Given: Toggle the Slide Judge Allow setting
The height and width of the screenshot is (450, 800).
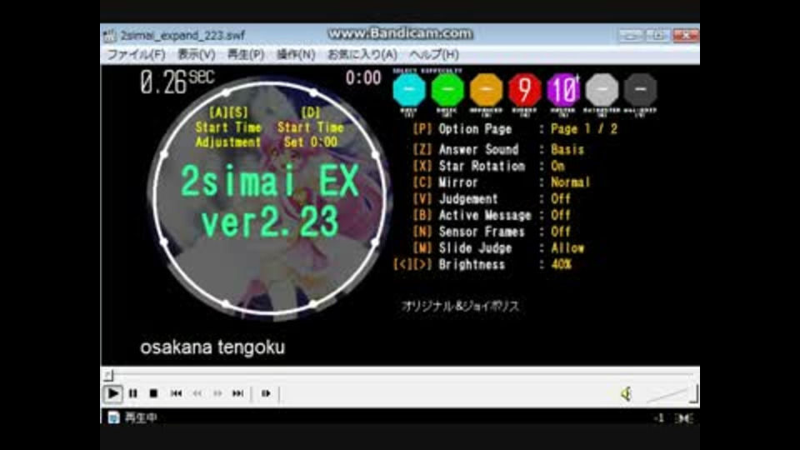Looking at the screenshot, I should point(498,248).
